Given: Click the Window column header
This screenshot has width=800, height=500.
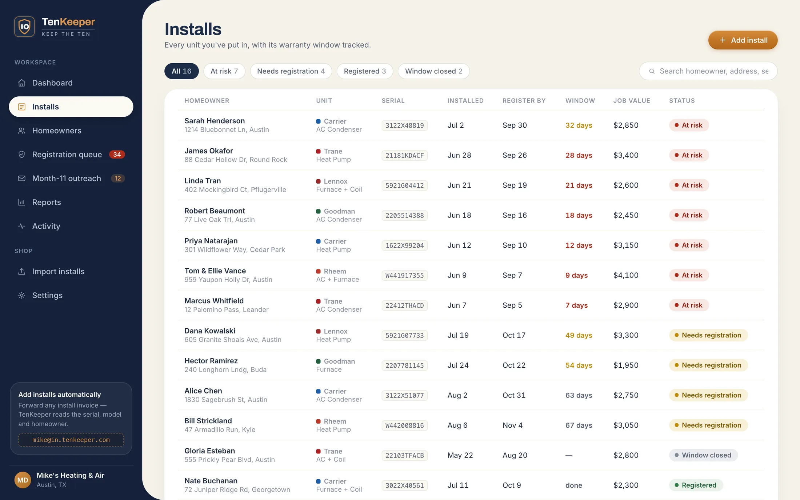Looking at the screenshot, I should tap(580, 101).
